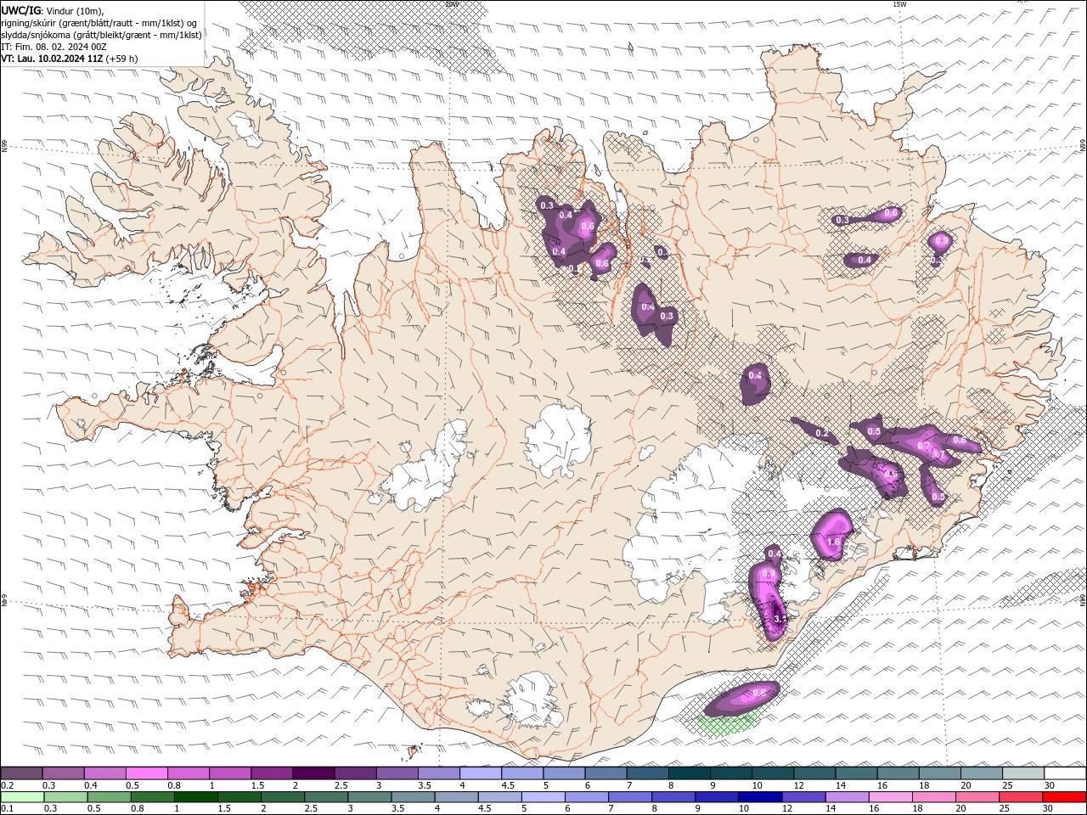1087x815 pixels.
Task: Pick the lower pink swatch starting at 20
Action: click(977, 797)
